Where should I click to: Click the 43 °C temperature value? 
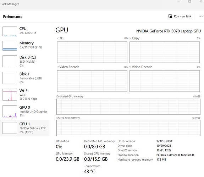tap(89, 171)
